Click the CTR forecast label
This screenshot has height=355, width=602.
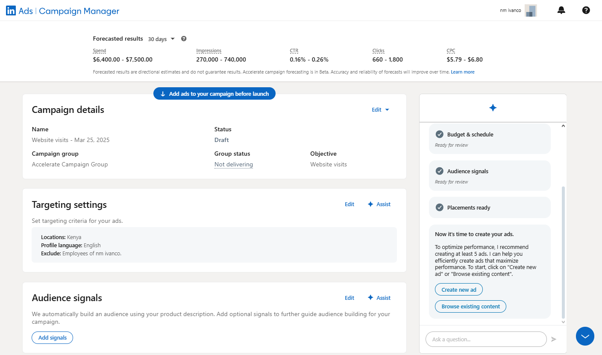(294, 50)
